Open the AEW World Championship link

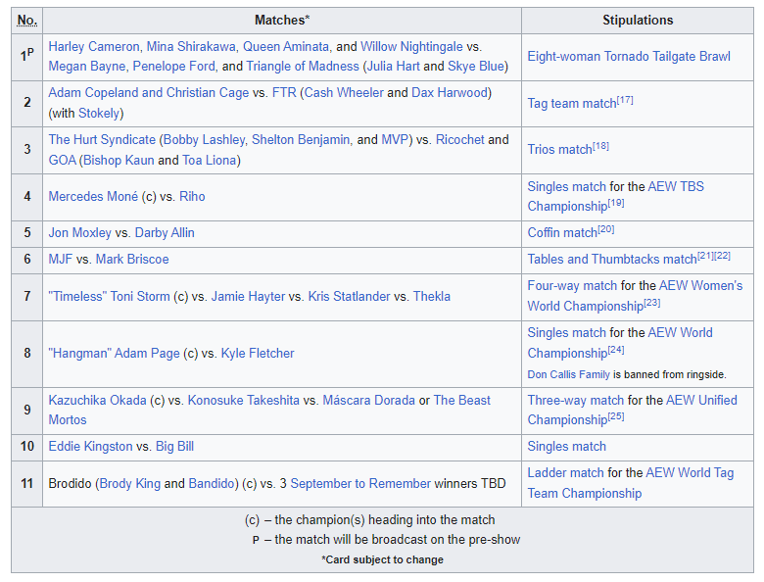click(x=620, y=343)
